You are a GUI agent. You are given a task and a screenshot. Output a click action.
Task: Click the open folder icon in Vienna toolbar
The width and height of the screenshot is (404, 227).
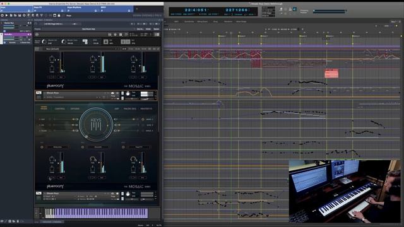15,15
